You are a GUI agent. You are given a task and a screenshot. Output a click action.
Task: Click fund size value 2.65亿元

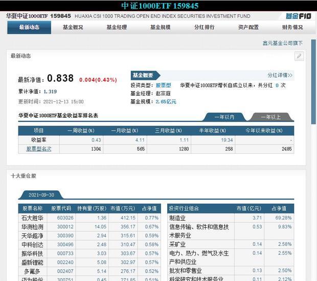[166, 102]
